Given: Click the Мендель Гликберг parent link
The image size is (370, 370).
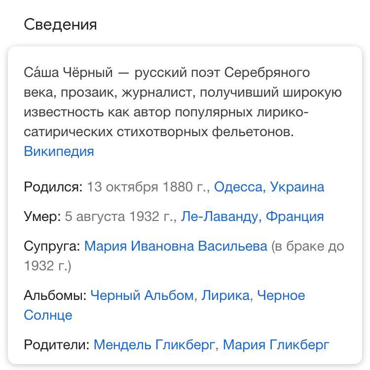Looking at the screenshot, I should coord(154,345).
